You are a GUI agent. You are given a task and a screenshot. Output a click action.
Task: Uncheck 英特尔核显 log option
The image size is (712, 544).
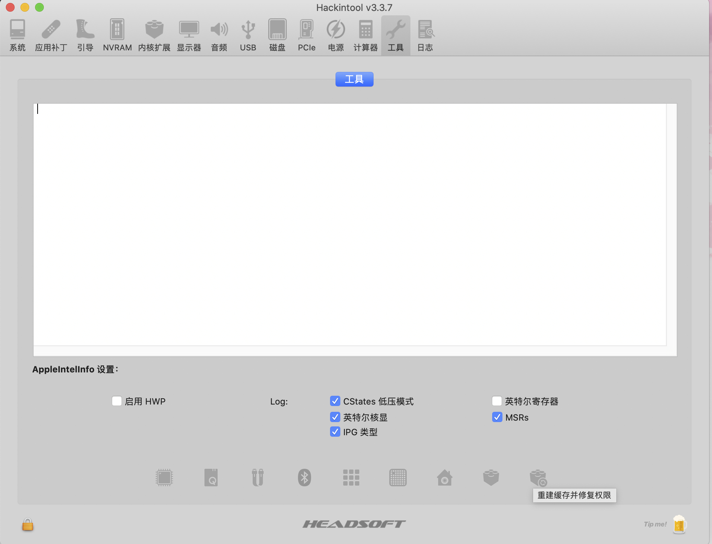point(335,417)
